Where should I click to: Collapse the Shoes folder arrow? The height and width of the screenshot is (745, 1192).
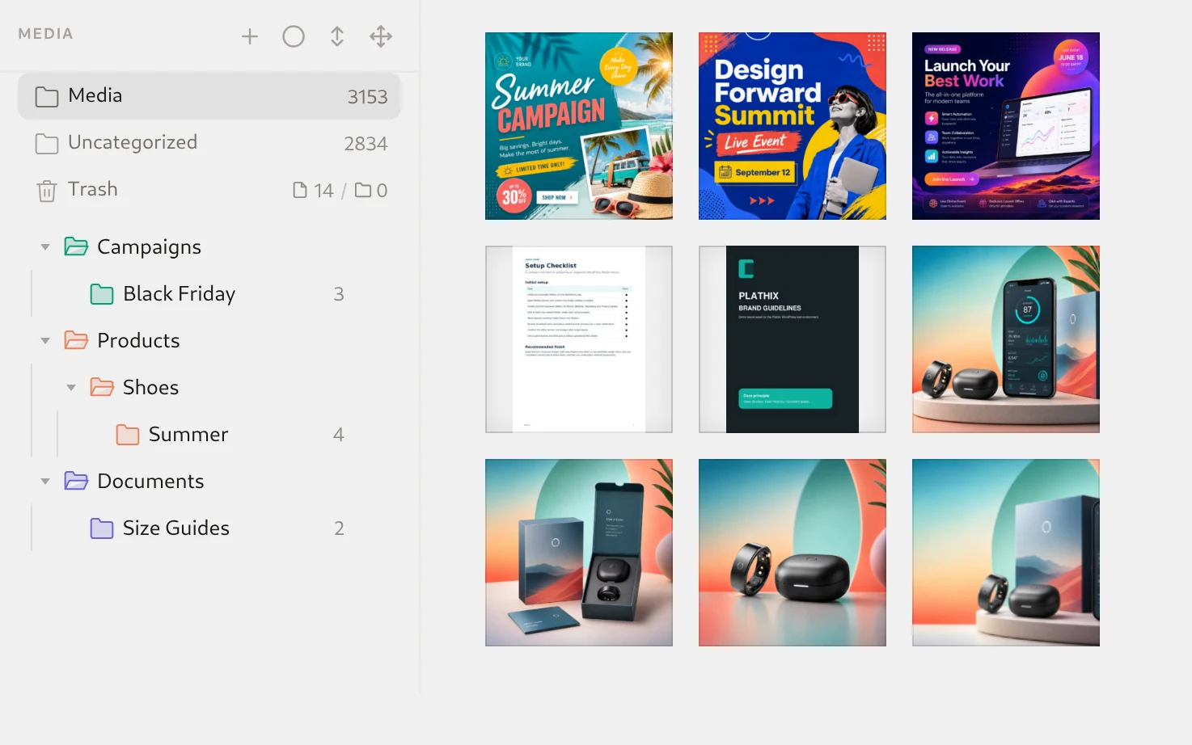point(71,388)
